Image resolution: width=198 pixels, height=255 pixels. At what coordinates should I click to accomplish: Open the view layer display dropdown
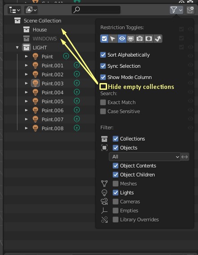click(31, 10)
